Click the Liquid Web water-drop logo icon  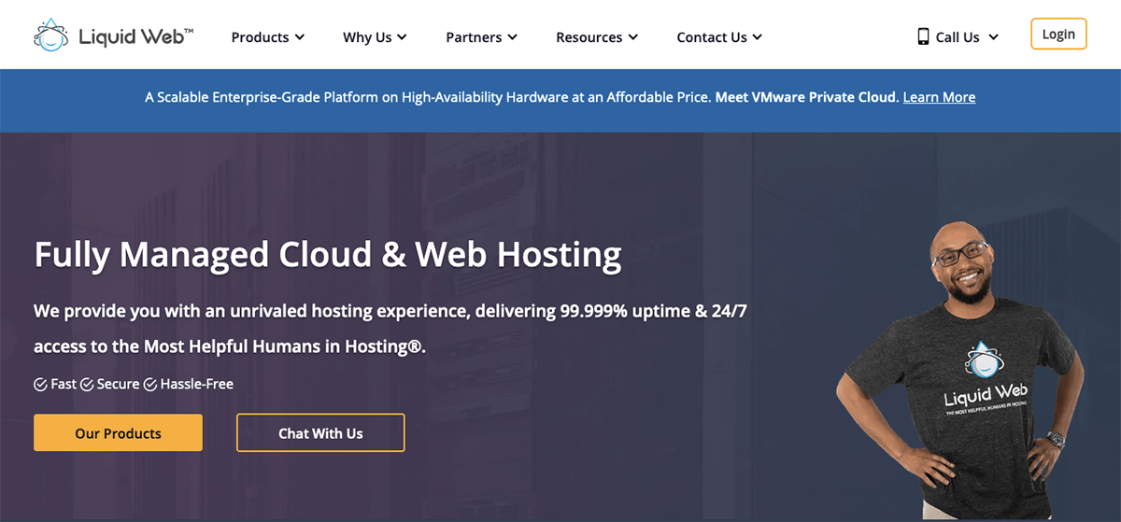[51, 35]
